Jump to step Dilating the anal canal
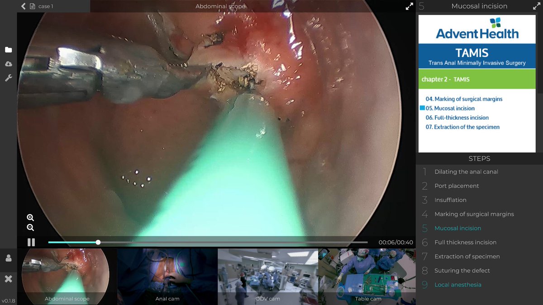Image resolution: width=543 pixels, height=305 pixels. pyautogui.click(x=466, y=172)
